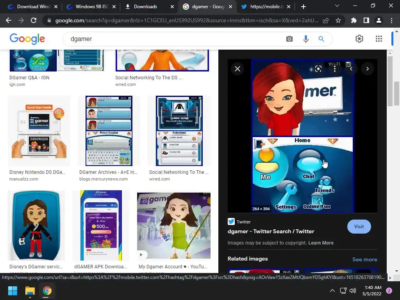This screenshot has width=400, height=300.
Task: Reload the current page
Action: pos(34,20)
